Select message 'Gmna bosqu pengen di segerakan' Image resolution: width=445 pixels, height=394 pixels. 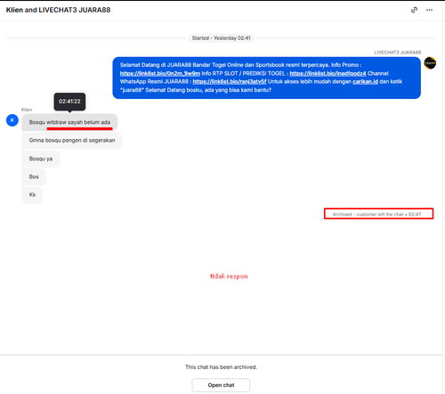click(72, 140)
